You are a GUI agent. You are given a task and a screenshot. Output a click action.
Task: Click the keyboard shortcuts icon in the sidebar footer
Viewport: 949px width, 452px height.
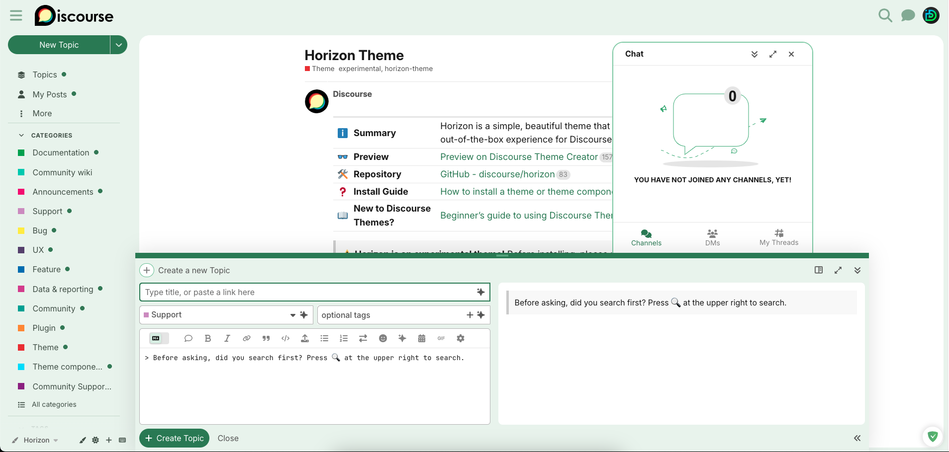point(122,440)
